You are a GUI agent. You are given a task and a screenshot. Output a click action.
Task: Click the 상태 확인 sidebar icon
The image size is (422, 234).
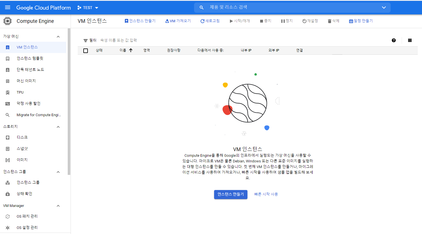click(x=8, y=194)
